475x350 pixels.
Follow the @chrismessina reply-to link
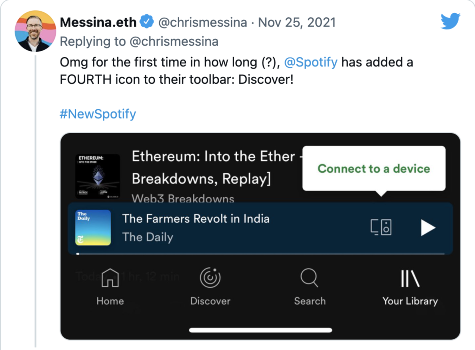(173, 42)
